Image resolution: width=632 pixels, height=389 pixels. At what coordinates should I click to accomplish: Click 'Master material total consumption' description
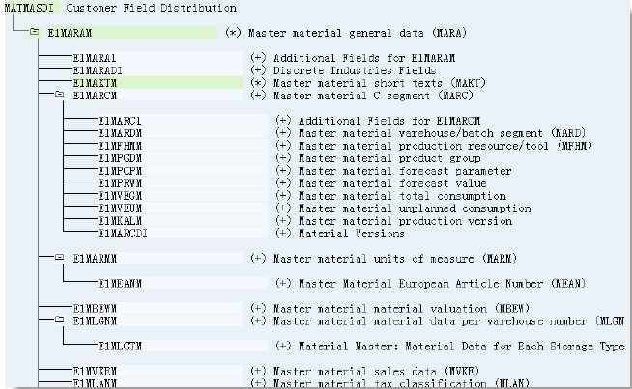(402, 195)
